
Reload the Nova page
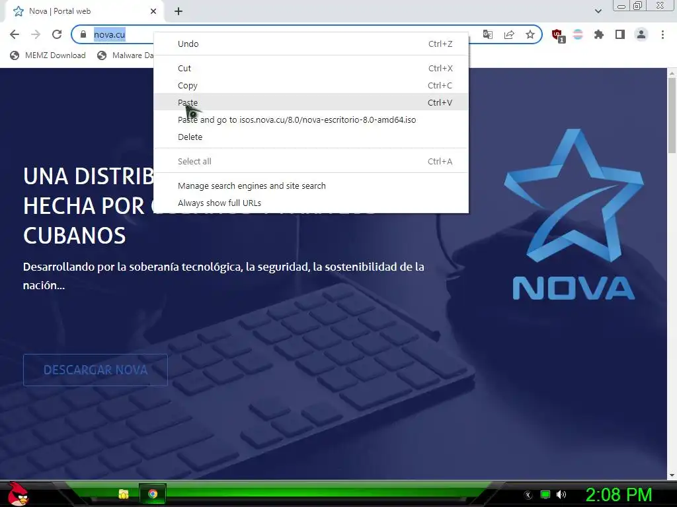(x=57, y=34)
